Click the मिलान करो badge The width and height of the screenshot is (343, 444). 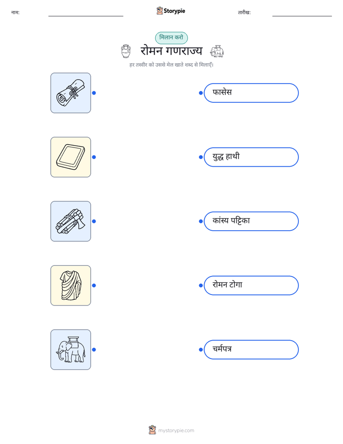point(171,37)
